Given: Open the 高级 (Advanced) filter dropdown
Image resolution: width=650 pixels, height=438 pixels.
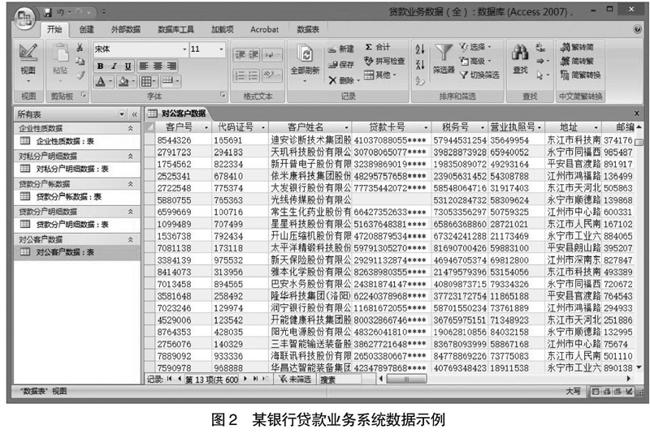Looking at the screenshot, I should (x=475, y=61).
